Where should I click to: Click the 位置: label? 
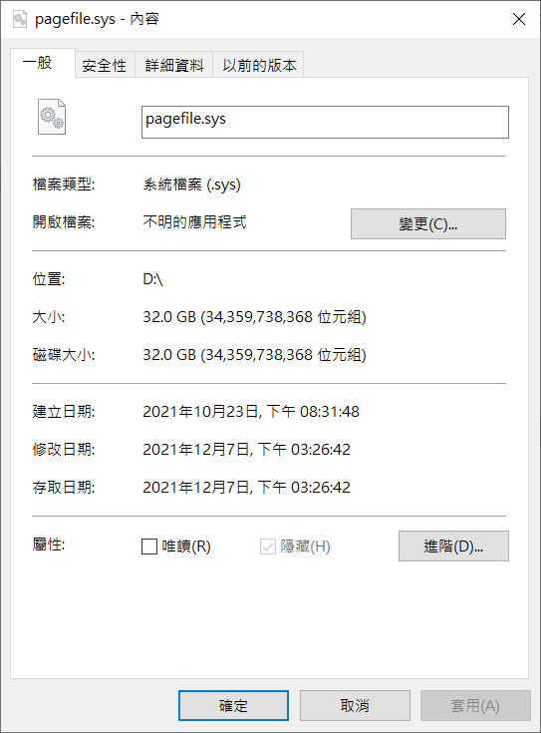49,279
